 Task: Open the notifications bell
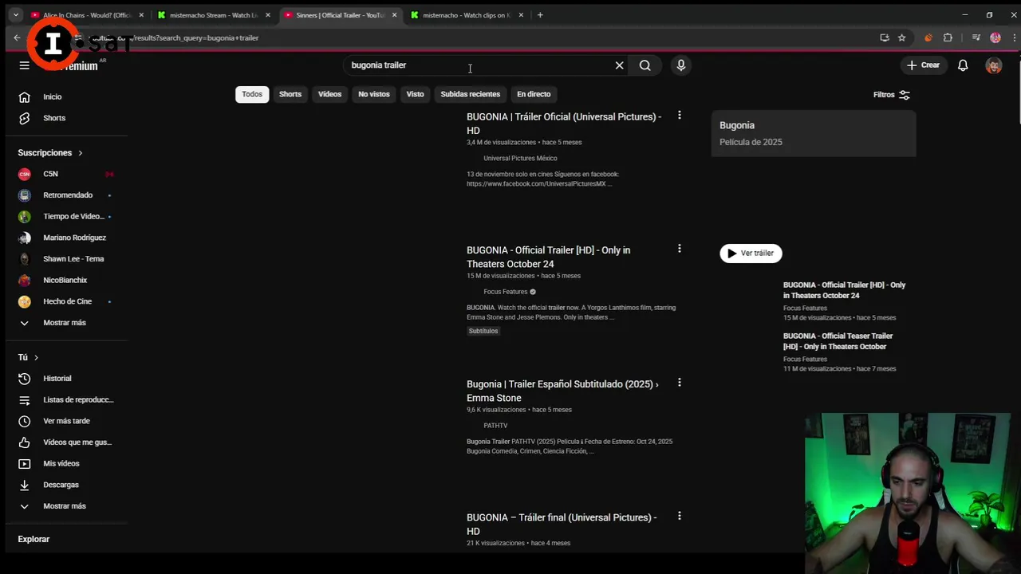963,65
